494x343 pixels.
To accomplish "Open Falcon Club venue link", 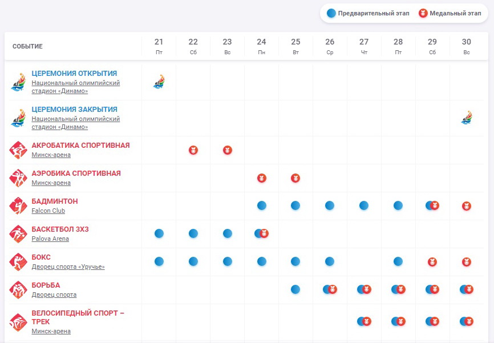I will 48,211.
